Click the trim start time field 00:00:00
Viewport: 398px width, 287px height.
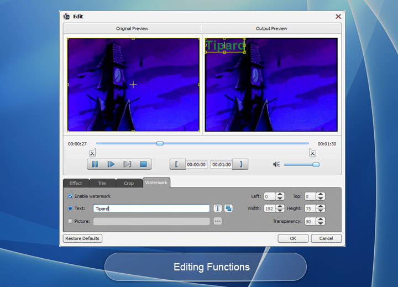click(196, 165)
